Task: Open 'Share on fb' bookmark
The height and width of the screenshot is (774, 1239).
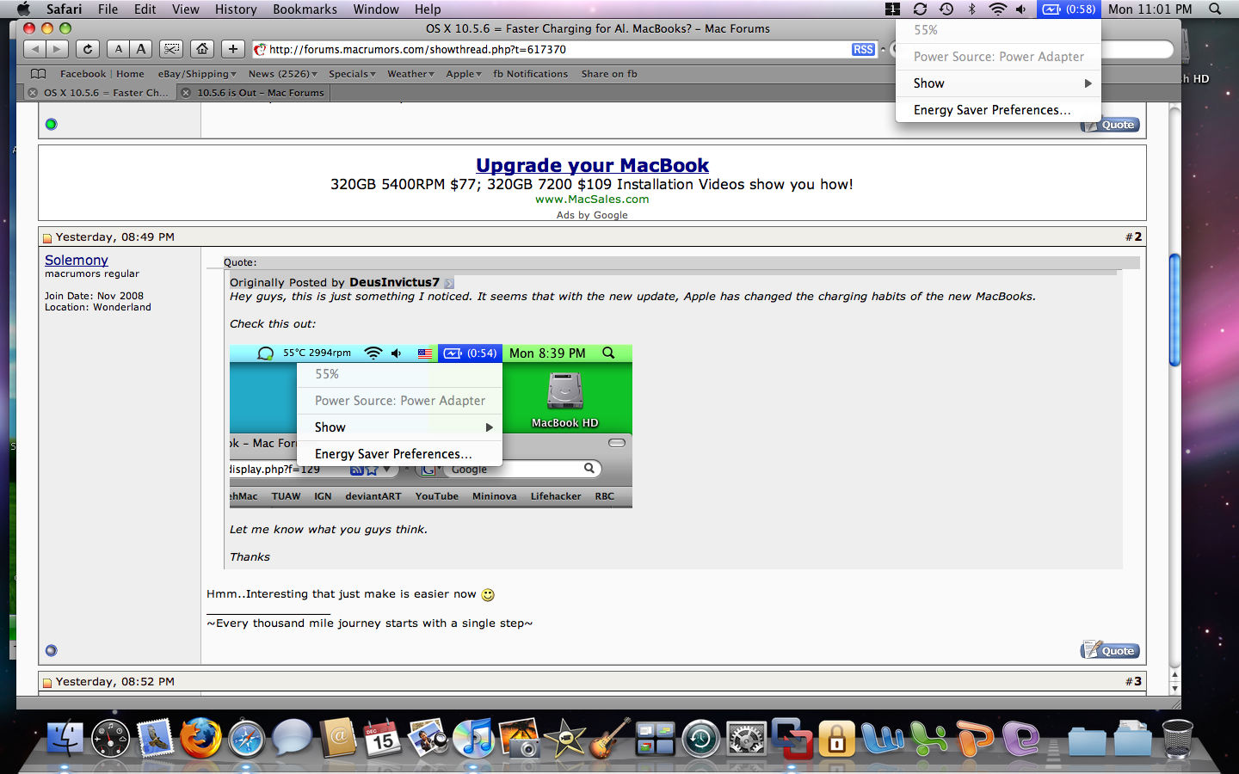Action: pyautogui.click(x=609, y=74)
